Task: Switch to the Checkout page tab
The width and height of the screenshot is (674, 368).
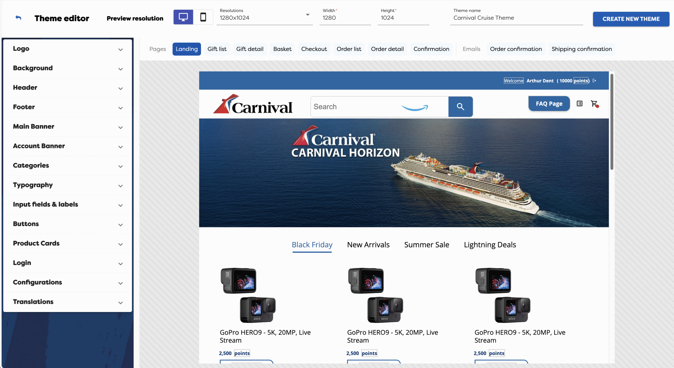Action: pyautogui.click(x=314, y=49)
